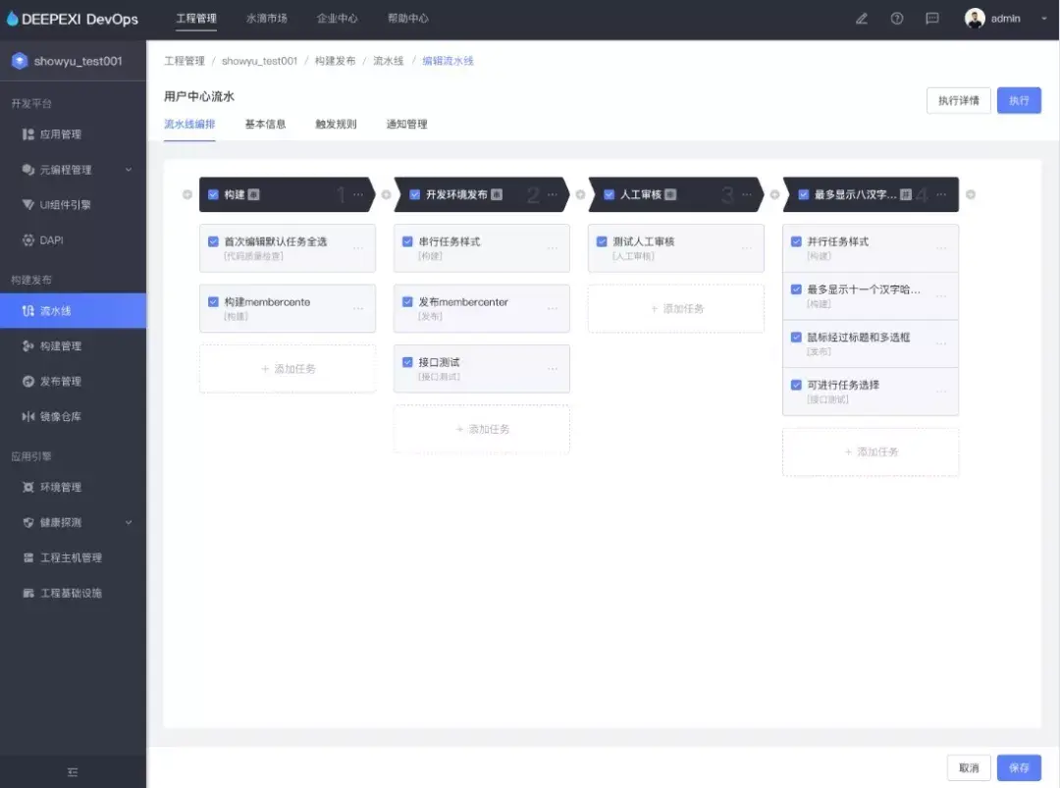The image size is (1060, 788).
Task: Click the 构建管理 sidebar icon
Action: (27, 346)
